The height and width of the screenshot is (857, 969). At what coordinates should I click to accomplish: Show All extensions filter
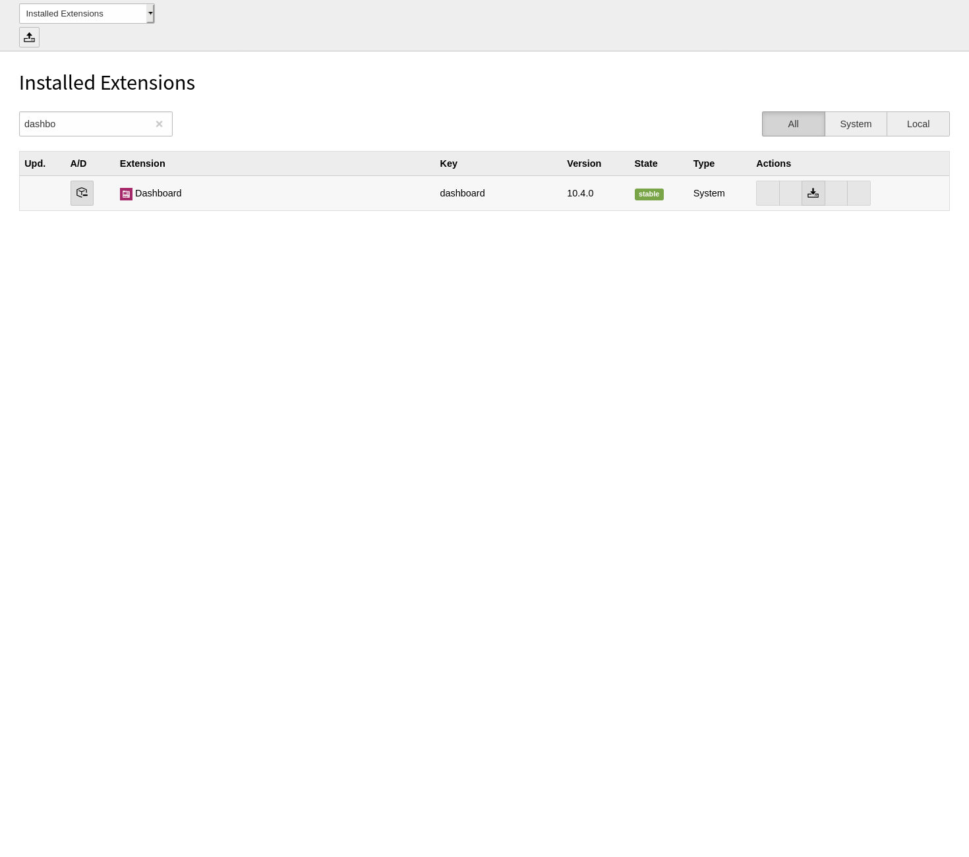(x=793, y=124)
